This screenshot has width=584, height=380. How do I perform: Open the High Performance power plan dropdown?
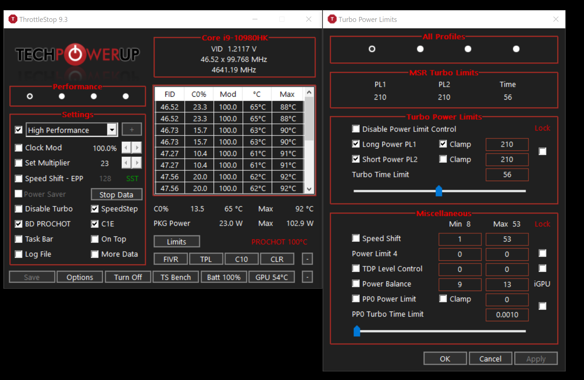(x=112, y=130)
